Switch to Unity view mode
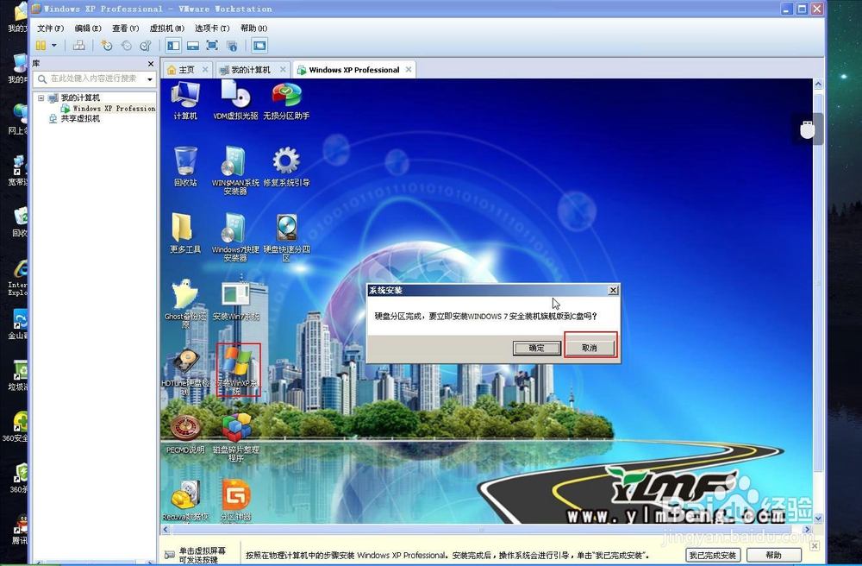The height and width of the screenshot is (566, 862). pyautogui.click(x=233, y=46)
